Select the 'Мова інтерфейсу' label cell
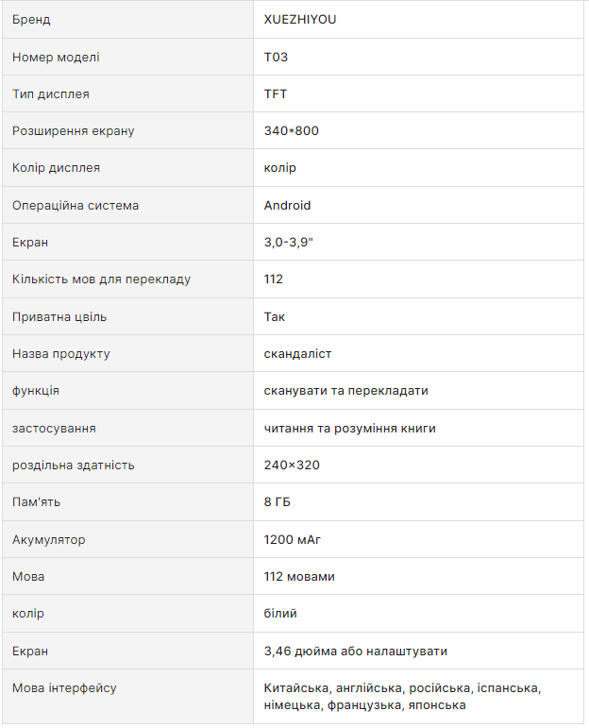The width and height of the screenshot is (589, 728). pos(64,687)
